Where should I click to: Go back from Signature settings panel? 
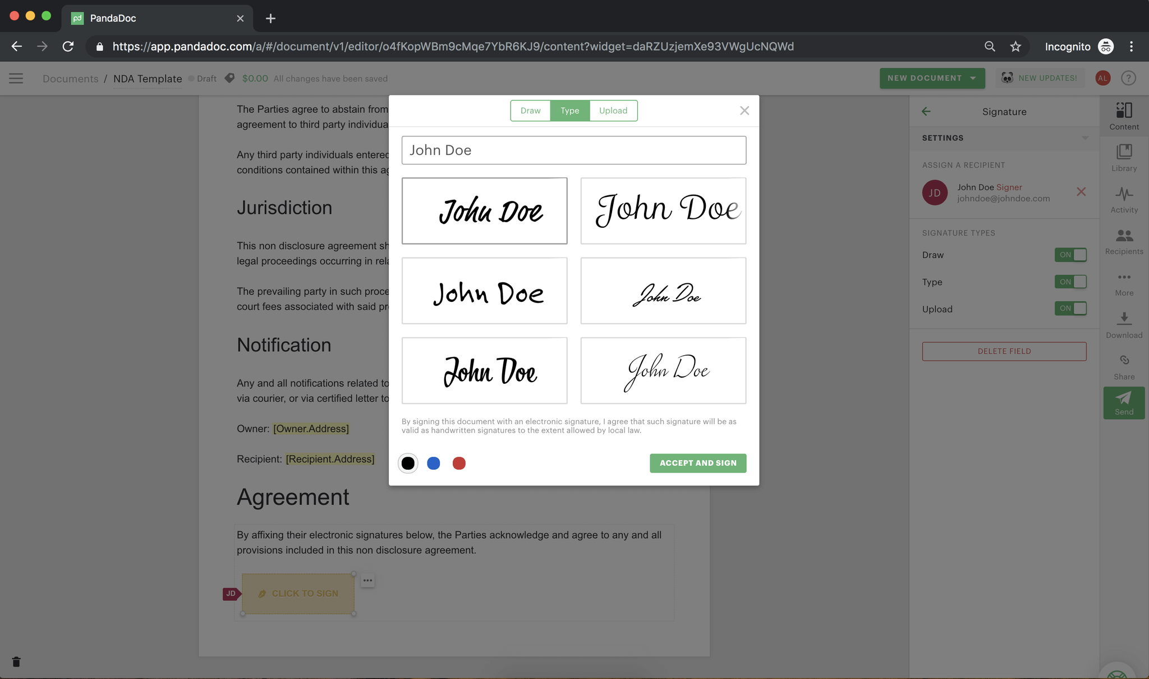pyautogui.click(x=926, y=112)
